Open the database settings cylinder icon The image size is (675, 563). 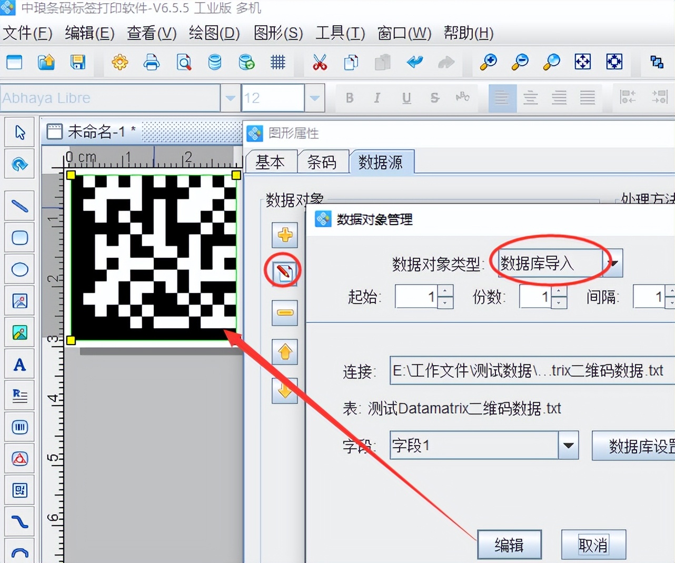[x=215, y=62]
